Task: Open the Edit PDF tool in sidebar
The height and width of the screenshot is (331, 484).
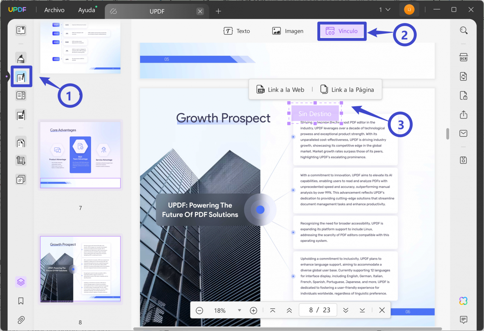Action: [x=21, y=77]
